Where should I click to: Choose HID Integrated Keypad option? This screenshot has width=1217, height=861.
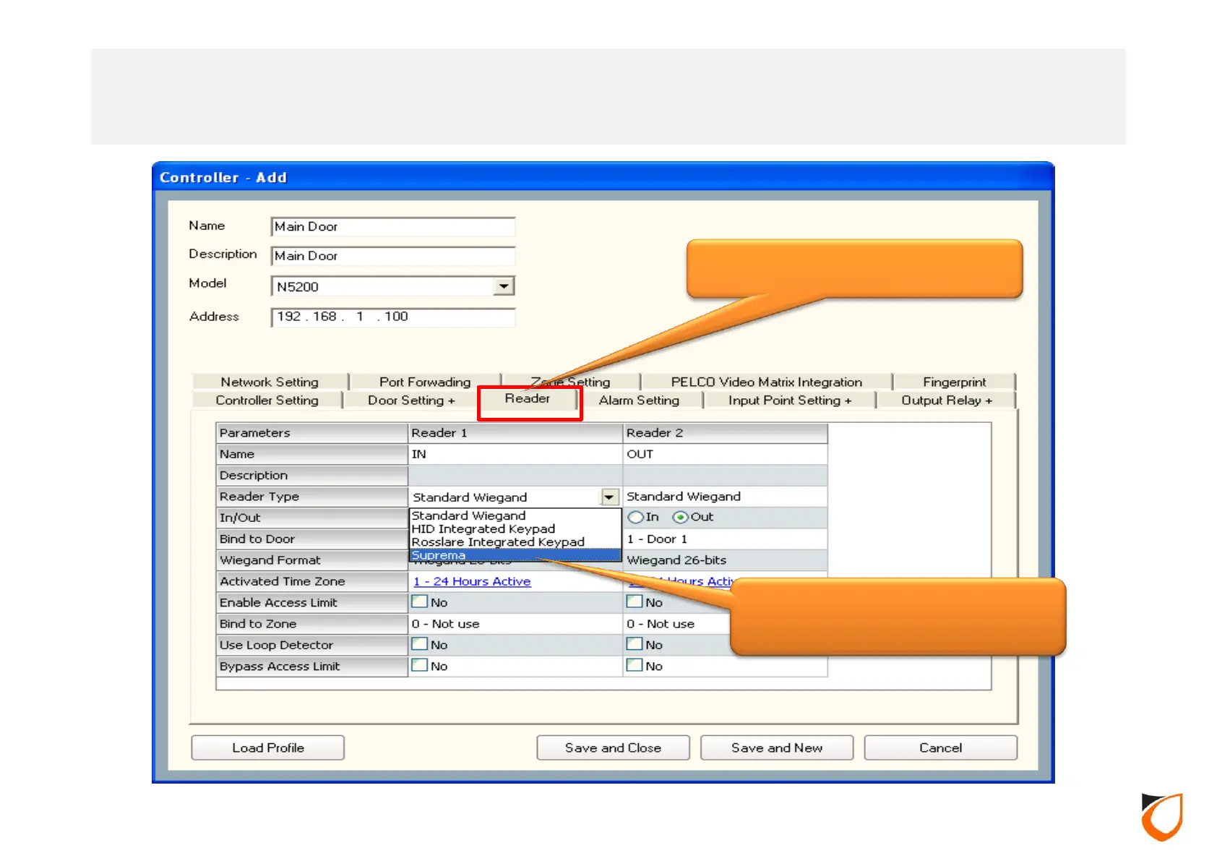(x=483, y=528)
